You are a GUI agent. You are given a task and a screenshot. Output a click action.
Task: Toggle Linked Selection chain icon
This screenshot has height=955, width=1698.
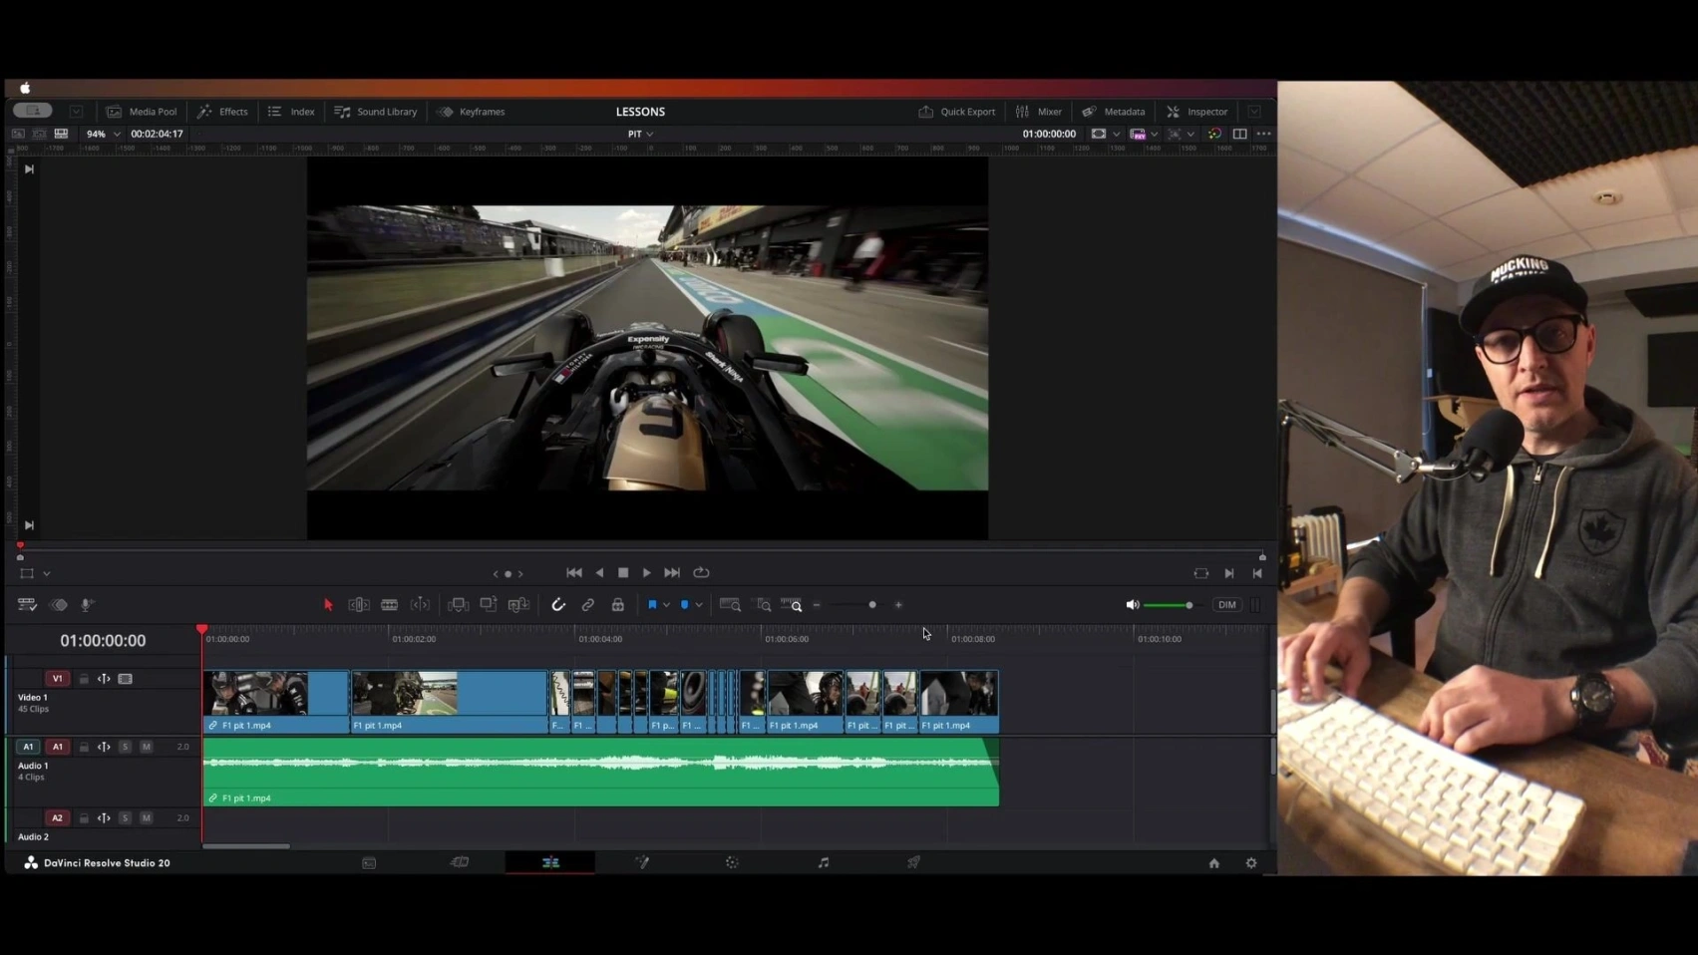(588, 605)
